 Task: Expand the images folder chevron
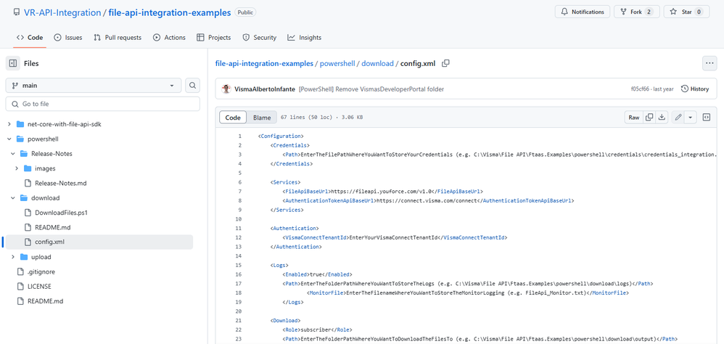(x=17, y=168)
